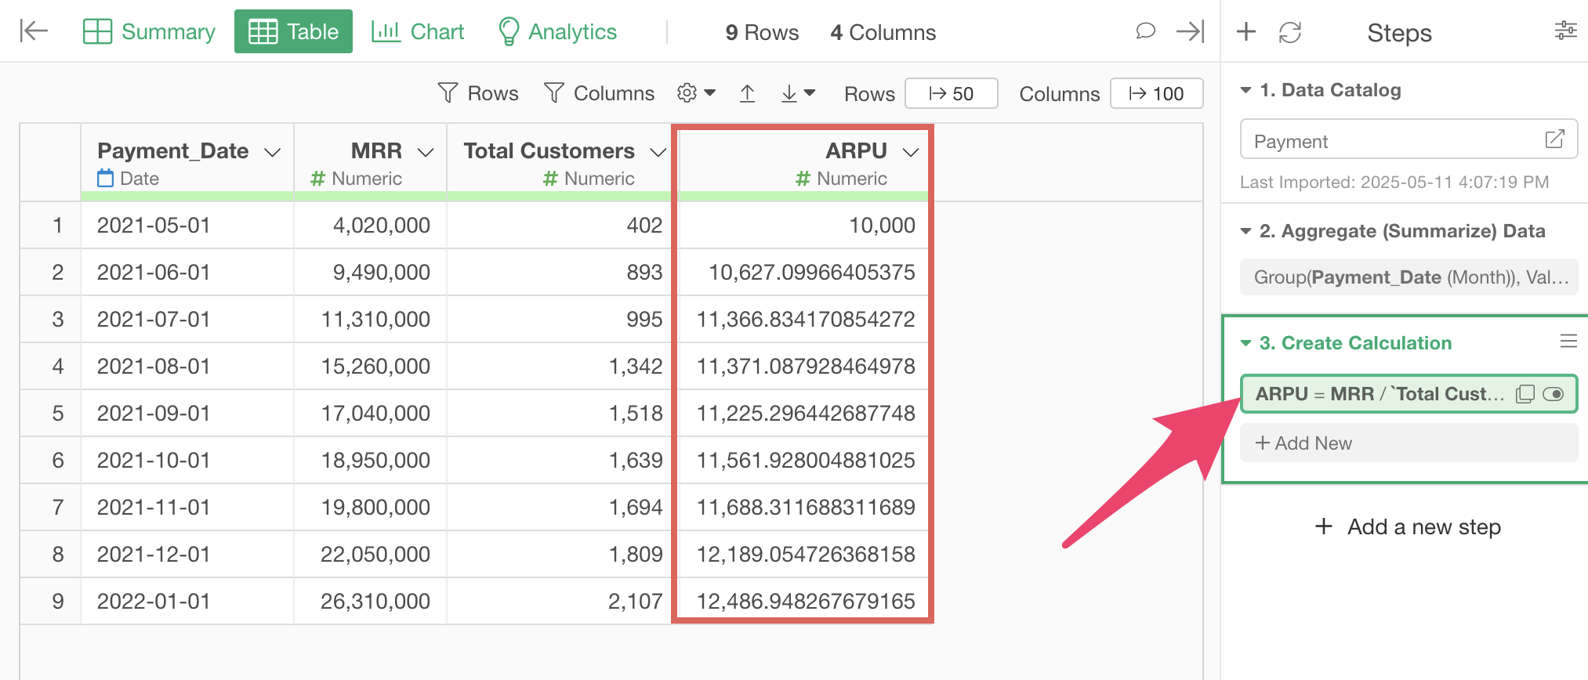The image size is (1588, 680).
Task: Switch to the Chart tab
Action: coord(418,32)
